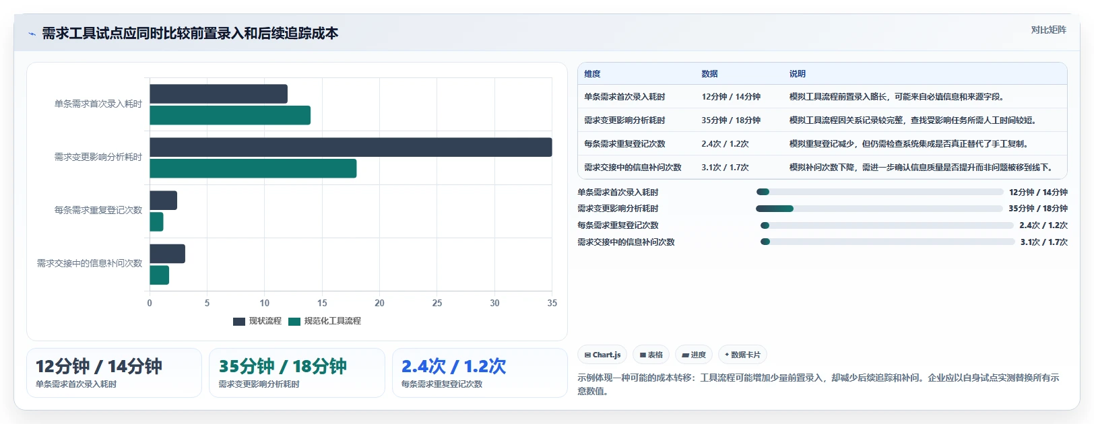Select the Chart.js chip
This screenshot has height=424, width=1094.
click(602, 355)
